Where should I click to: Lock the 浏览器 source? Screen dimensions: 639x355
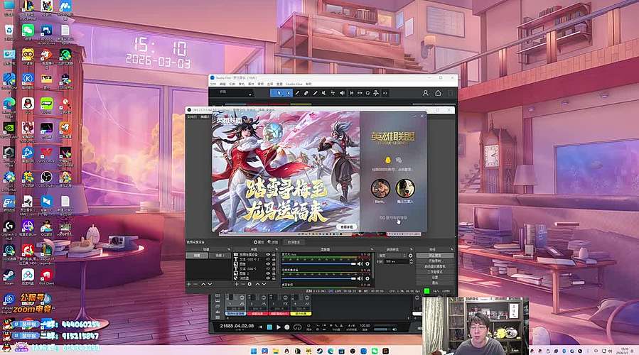tap(274, 278)
